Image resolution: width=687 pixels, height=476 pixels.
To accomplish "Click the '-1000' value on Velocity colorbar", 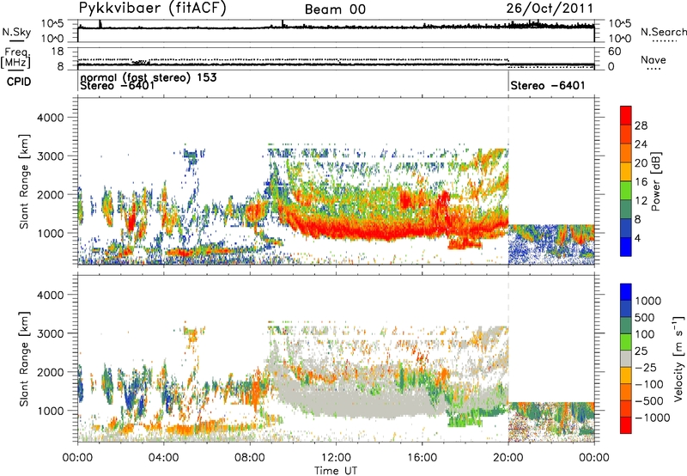I will [x=653, y=418].
